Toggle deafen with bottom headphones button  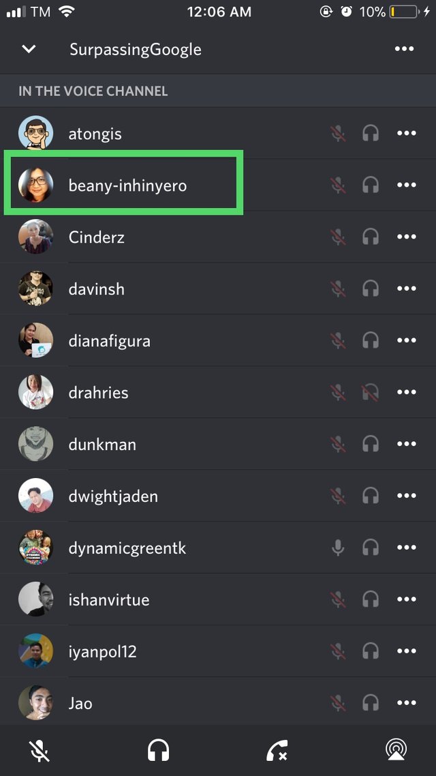click(x=158, y=751)
